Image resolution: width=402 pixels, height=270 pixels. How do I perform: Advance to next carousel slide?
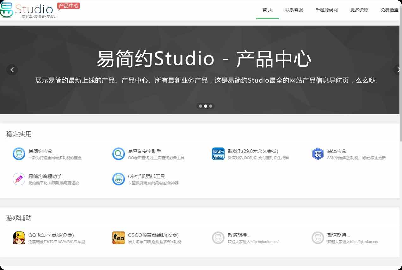click(398, 70)
